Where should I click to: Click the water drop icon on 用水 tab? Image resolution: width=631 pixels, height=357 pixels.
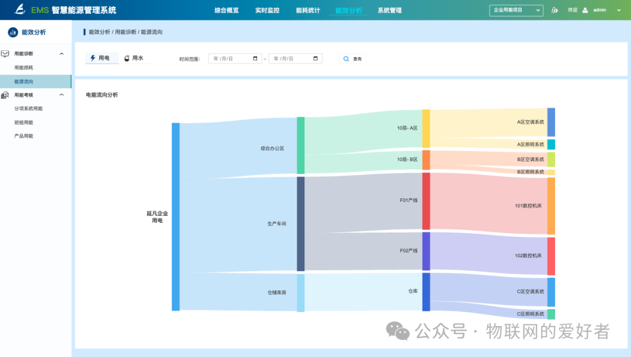tap(127, 58)
